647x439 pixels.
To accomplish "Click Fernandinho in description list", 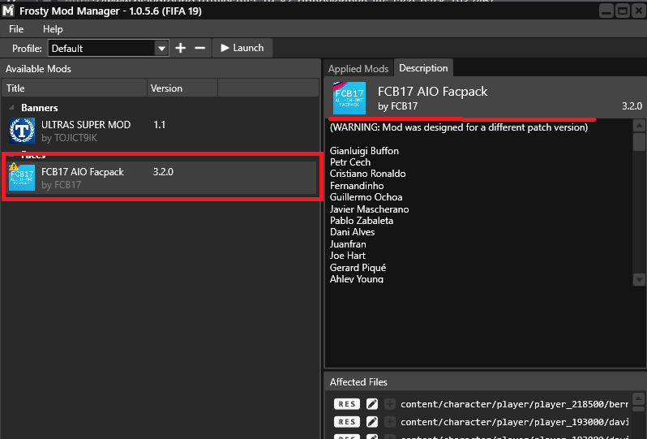I will [357, 186].
